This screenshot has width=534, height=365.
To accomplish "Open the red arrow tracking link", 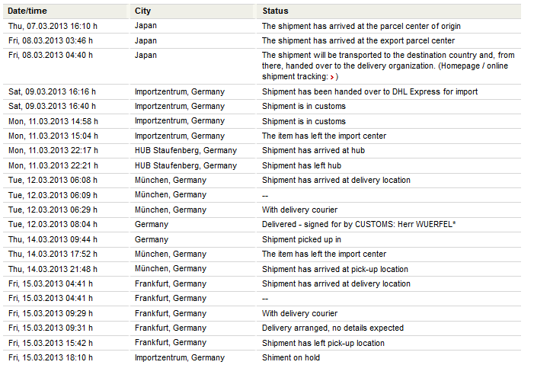I will 334,77.
